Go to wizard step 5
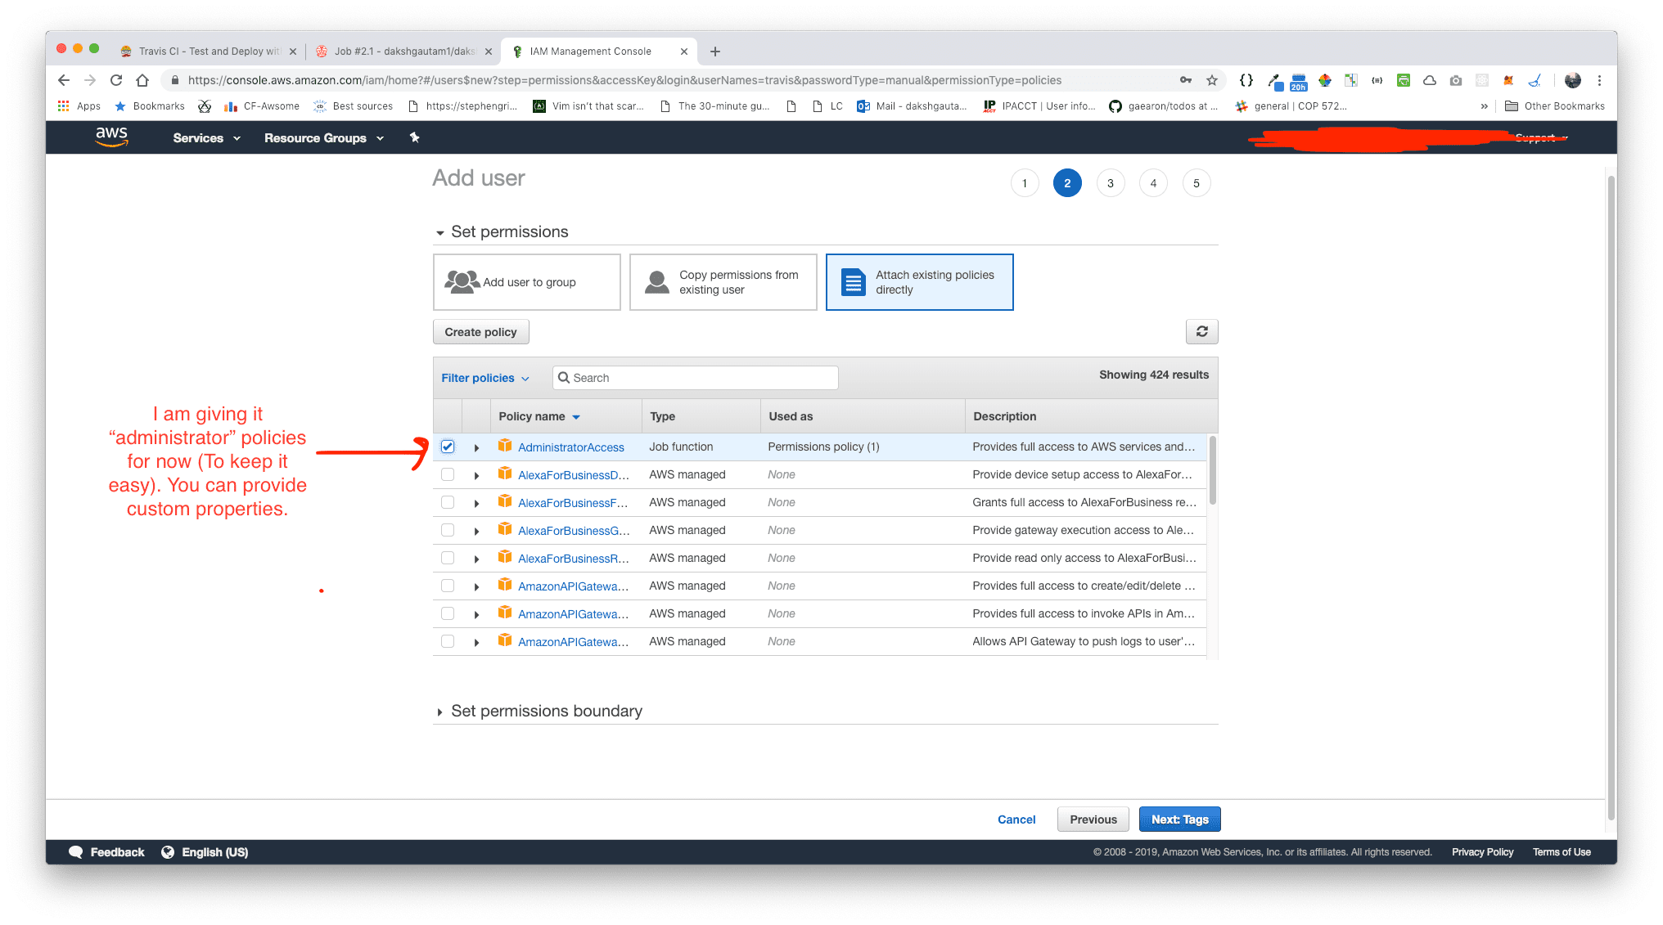Screen dimensions: 1663x925 pyautogui.click(x=1197, y=183)
